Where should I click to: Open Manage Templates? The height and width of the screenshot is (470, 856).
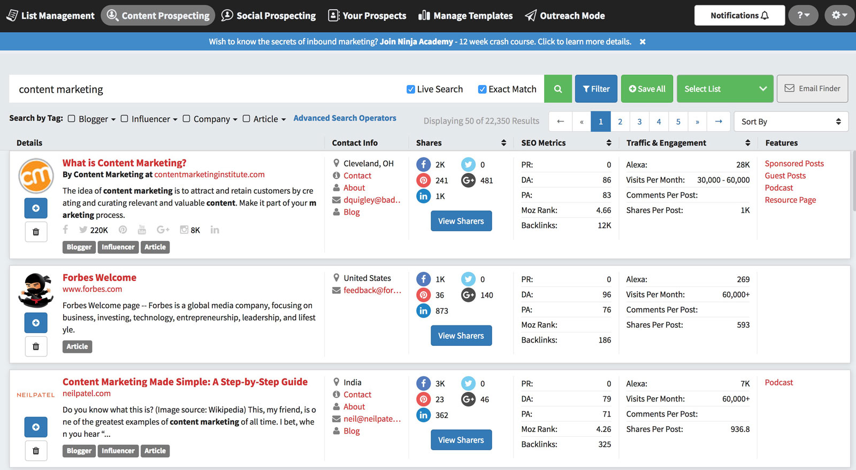coord(465,16)
